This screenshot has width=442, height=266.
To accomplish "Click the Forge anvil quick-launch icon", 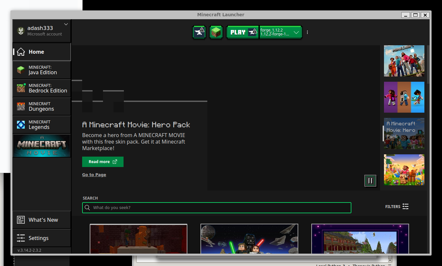I will (199, 32).
